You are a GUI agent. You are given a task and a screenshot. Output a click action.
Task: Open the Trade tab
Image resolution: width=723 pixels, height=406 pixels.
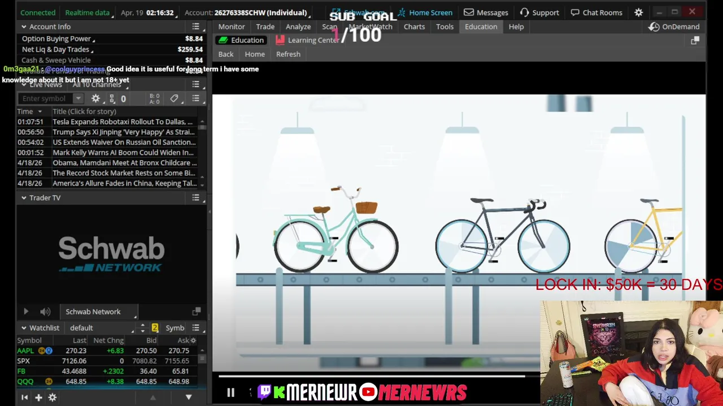[265, 27]
